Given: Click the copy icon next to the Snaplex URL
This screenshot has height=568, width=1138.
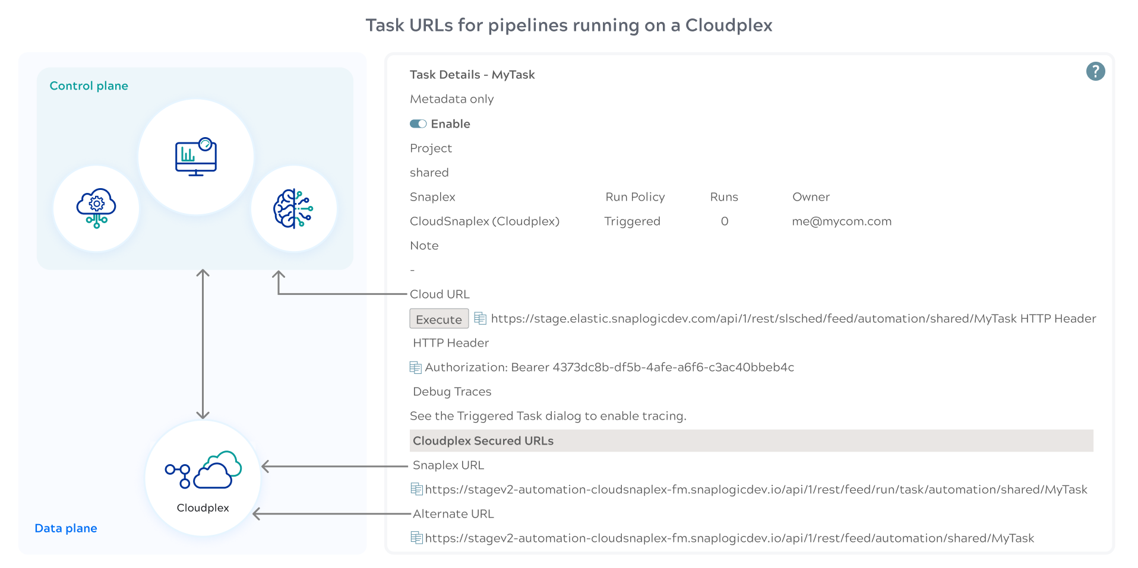Looking at the screenshot, I should 416,489.
